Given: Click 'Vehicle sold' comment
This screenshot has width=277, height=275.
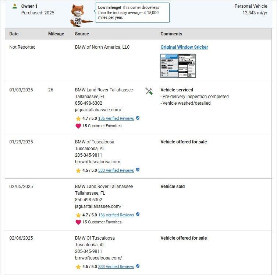Looking at the screenshot, I should tap(173, 187).
